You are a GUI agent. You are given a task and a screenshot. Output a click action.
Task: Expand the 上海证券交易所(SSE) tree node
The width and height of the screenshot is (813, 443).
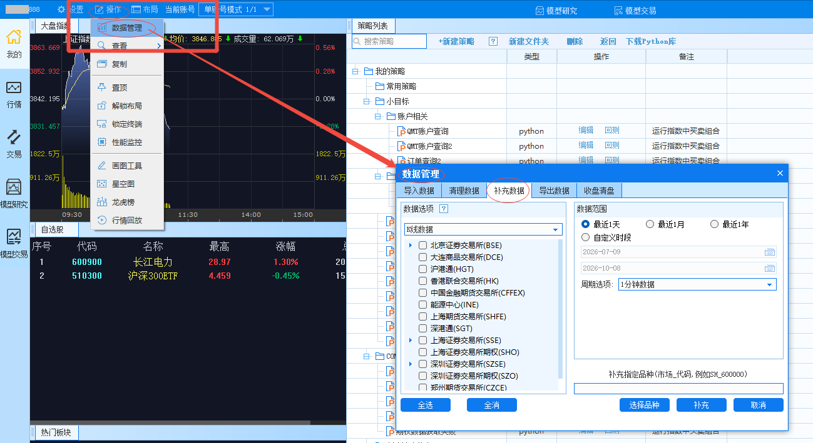tap(411, 341)
